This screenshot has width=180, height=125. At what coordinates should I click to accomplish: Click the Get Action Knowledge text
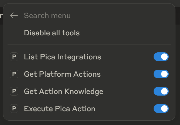pos(64,92)
